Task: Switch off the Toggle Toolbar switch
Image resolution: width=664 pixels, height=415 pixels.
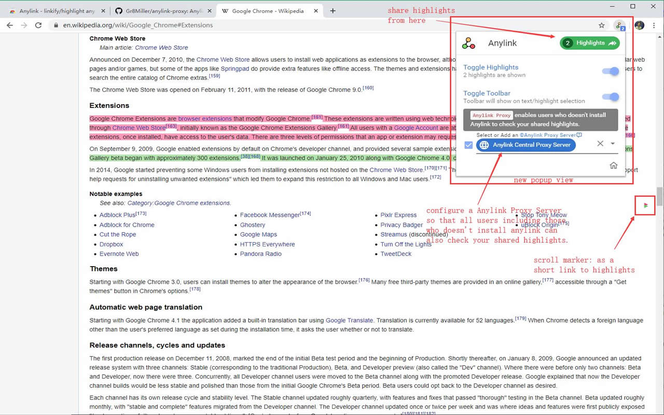Action: pyautogui.click(x=611, y=97)
